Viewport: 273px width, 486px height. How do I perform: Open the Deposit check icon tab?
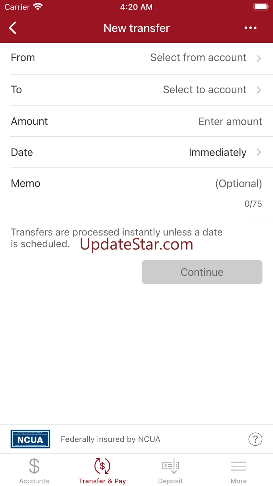170,466
